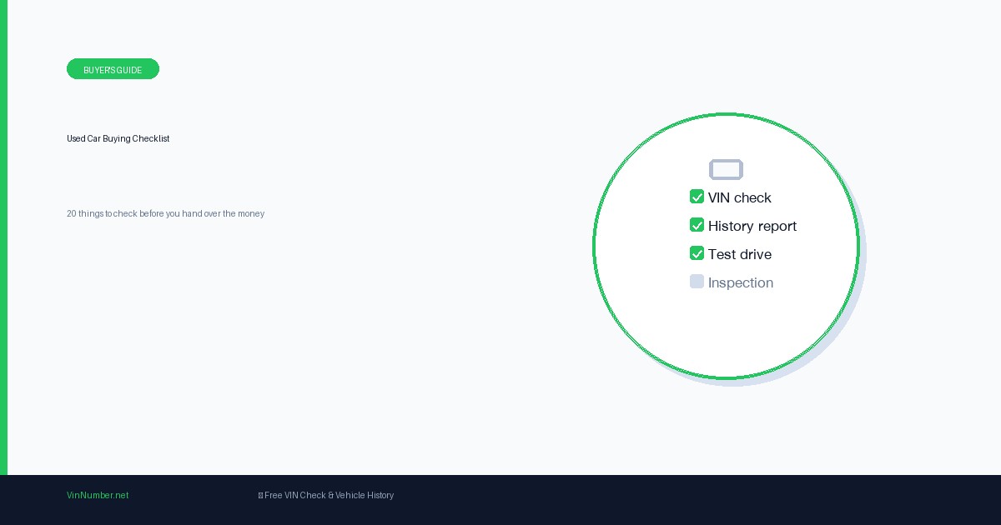The width and height of the screenshot is (1001, 525).
Task: Click the green ring border of the circle
Action: (x=594, y=247)
